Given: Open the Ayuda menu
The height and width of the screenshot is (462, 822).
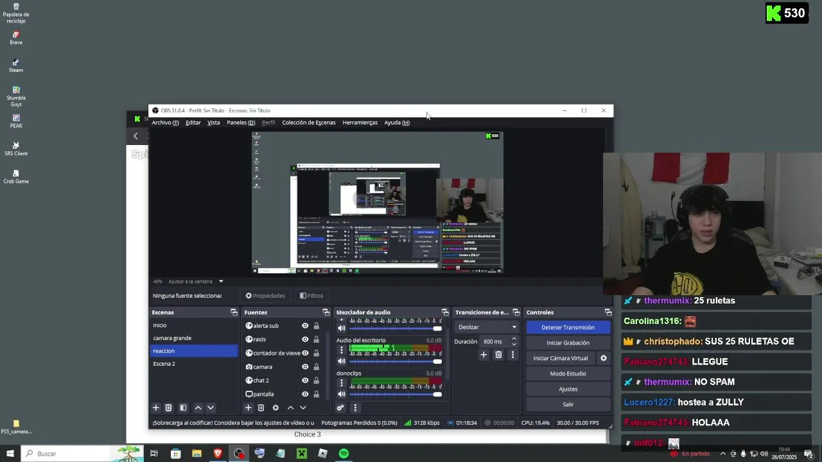Looking at the screenshot, I should point(397,123).
